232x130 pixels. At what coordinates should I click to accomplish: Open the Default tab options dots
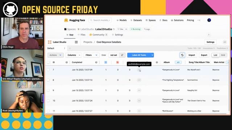(x=65, y=48)
